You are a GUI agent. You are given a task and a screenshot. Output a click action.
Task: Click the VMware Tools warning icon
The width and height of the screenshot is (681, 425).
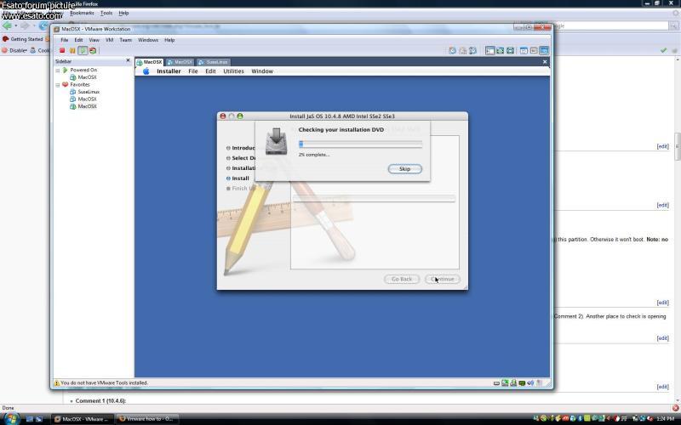(56, 383)
